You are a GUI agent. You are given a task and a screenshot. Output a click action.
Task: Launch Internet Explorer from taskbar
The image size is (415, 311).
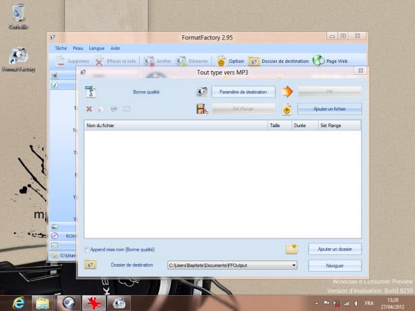pos(19,303)
